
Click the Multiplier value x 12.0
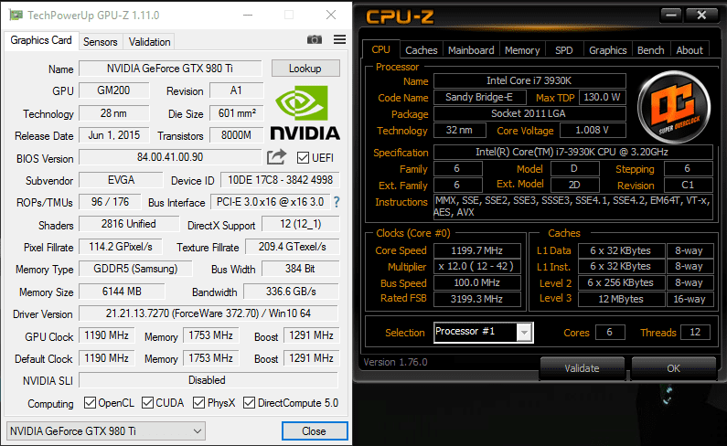pyautogui.click(x=477, y=266)
